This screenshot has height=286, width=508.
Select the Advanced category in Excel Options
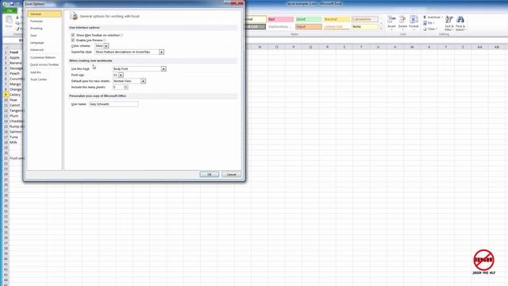pyautogui.click(x=44, y=49)
